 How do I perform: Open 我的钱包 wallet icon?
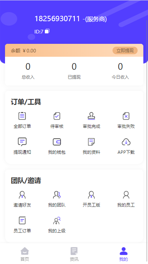coord(57,142)
